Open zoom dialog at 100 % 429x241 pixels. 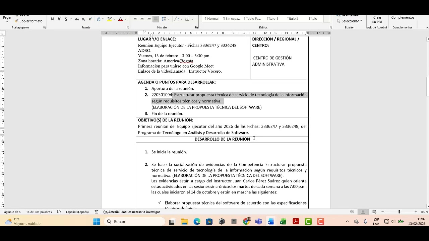click(424, 212)
